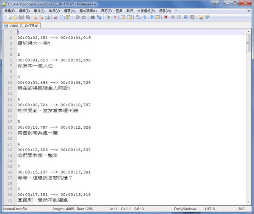Start macro recording with red dot icon
Image resolution: width=254 pixels, height=214 pixels.
click(x=166, y=17)
